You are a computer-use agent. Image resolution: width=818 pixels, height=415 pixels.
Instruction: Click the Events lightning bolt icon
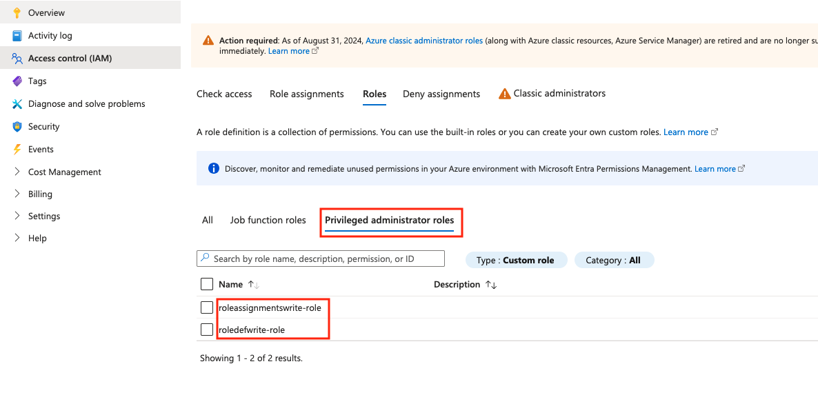[17, 149]
